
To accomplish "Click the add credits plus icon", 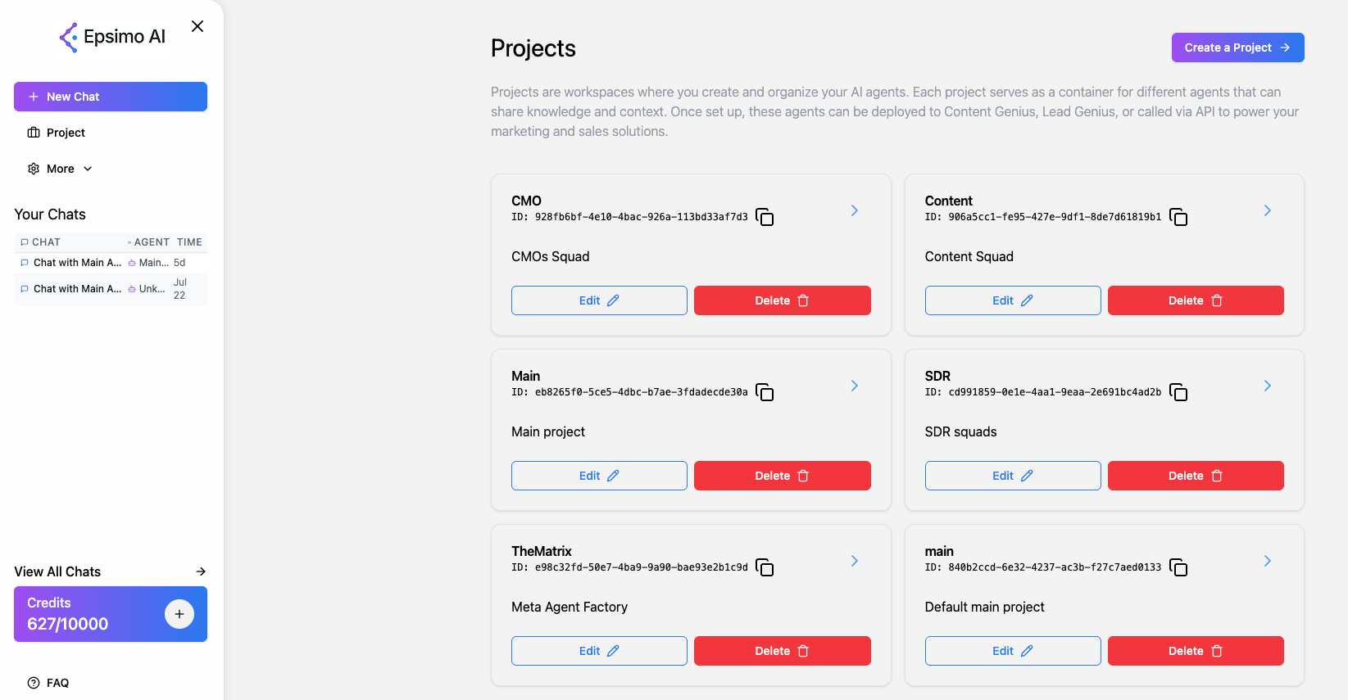I will [x=179, y=614].
